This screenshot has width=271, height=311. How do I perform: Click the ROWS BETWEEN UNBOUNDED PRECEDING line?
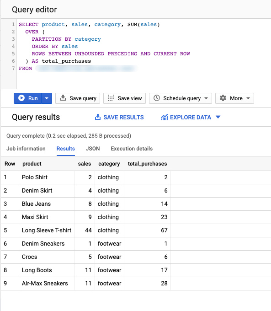tap(111, 54)
